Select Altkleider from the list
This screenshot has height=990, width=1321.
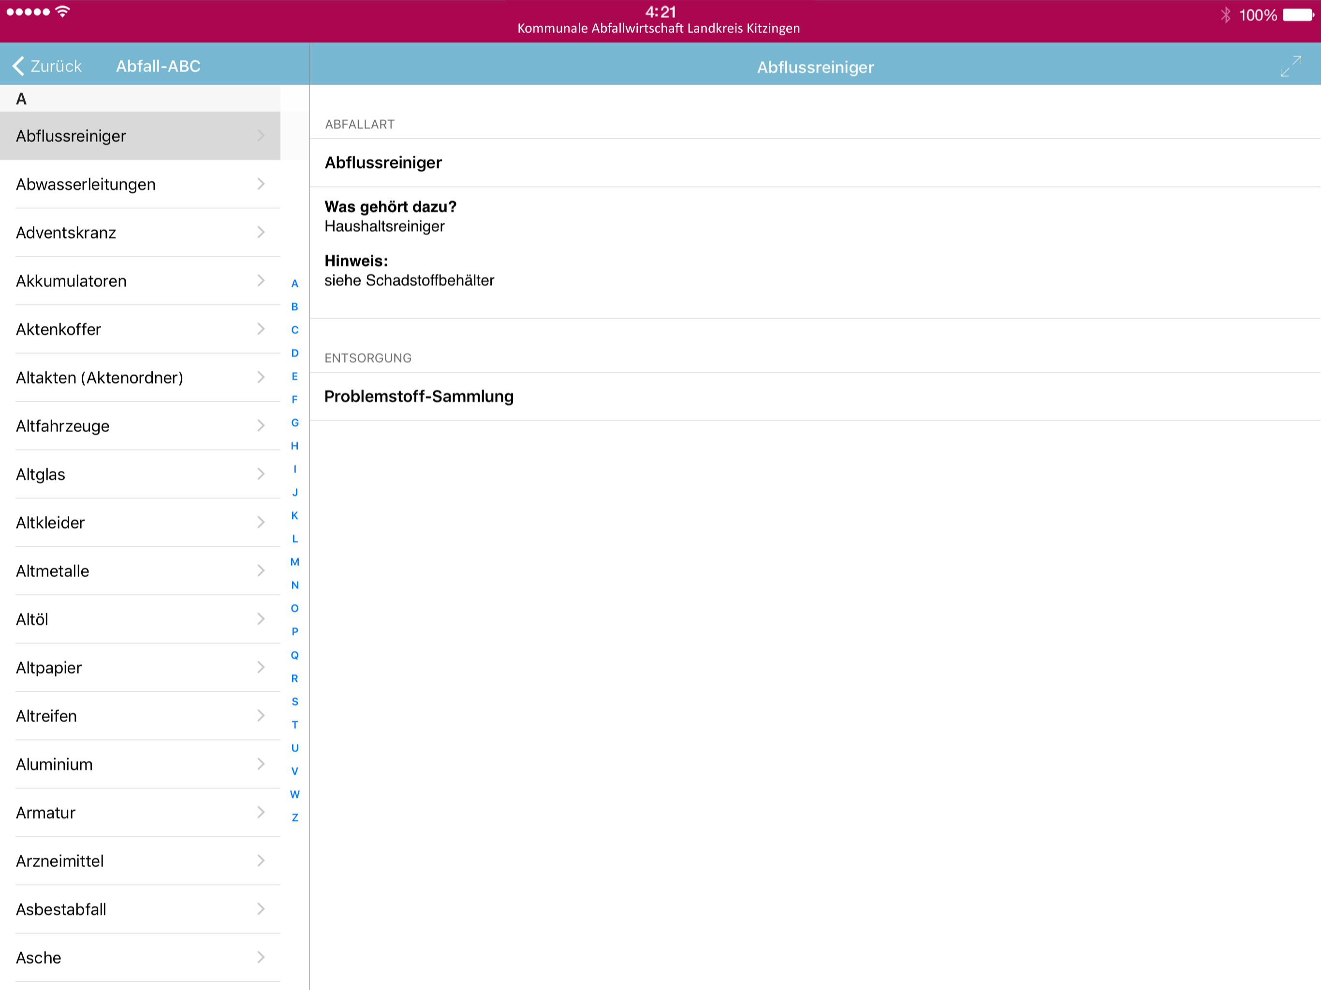pyautogui.click(x=140, y=523)
